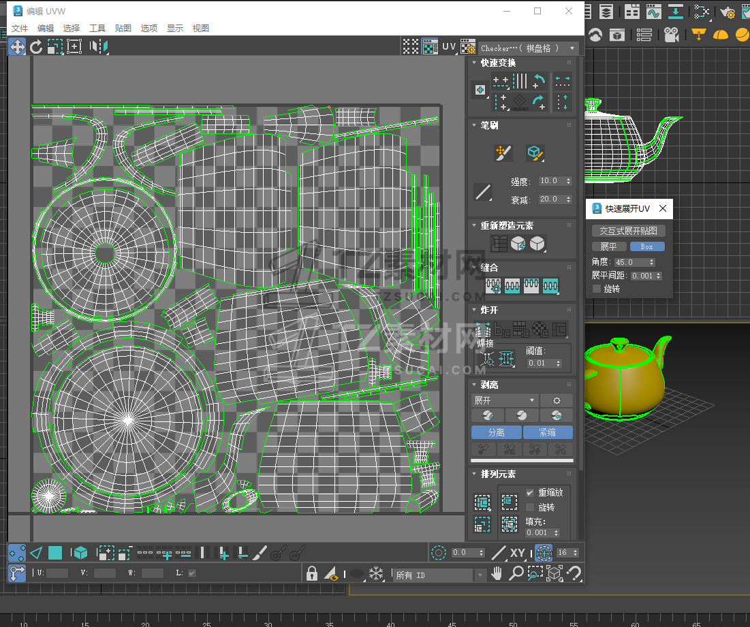
Task: Click the polygon sub-object mode icon
Action: pos(55,553)
